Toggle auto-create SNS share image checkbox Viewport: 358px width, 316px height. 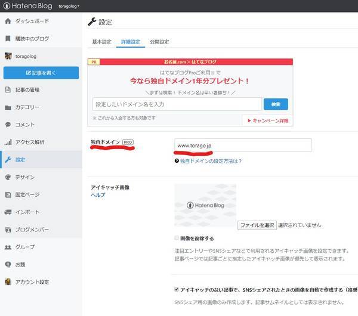(x=177, y=289)
